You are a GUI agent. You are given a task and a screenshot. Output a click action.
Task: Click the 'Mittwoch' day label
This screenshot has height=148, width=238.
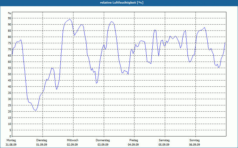[73, 140]
